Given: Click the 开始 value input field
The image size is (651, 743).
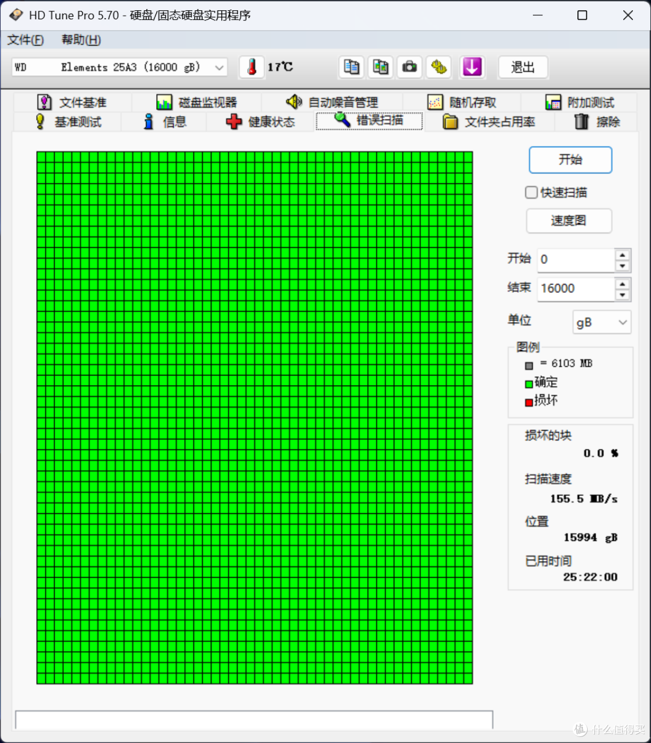Looking at the screenshot, I should (576, 260).
